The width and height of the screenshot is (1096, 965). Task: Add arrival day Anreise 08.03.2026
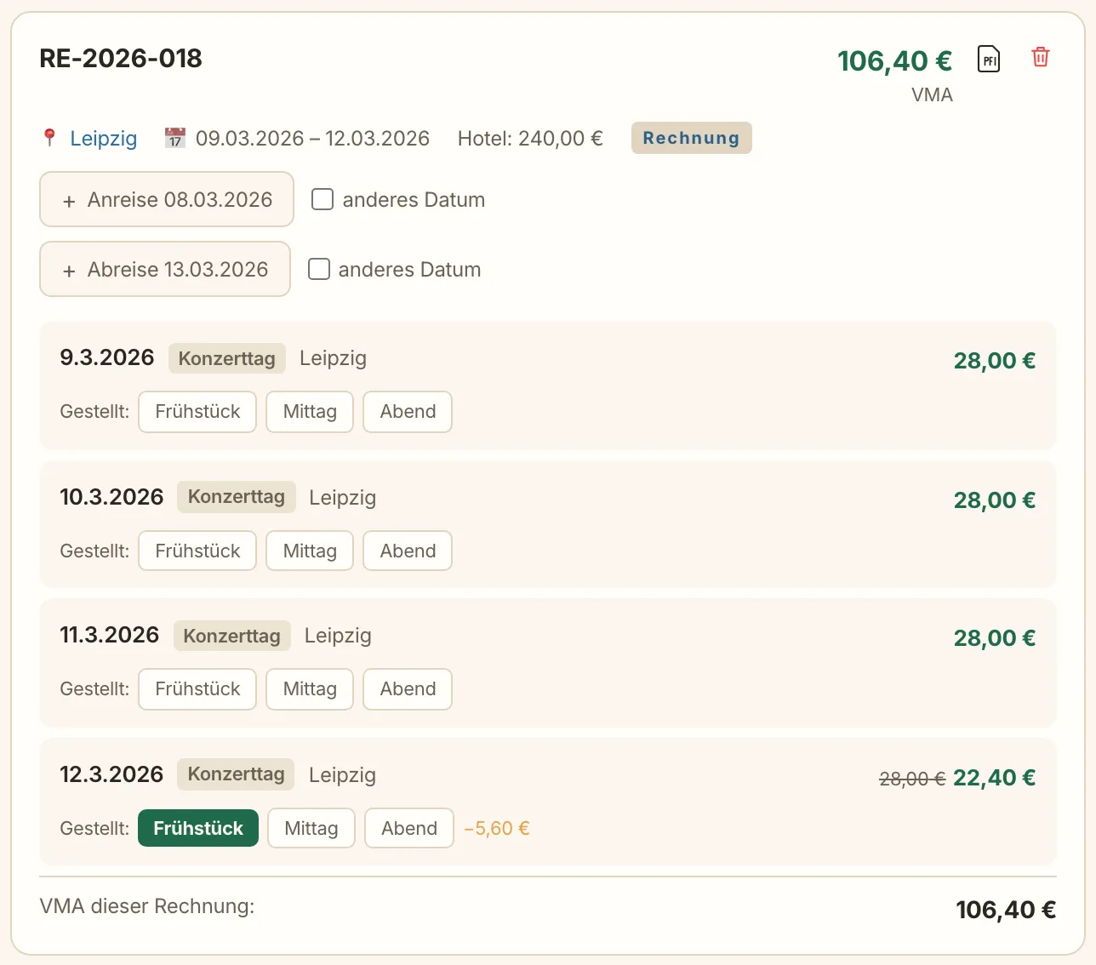[x=167, y=199]
